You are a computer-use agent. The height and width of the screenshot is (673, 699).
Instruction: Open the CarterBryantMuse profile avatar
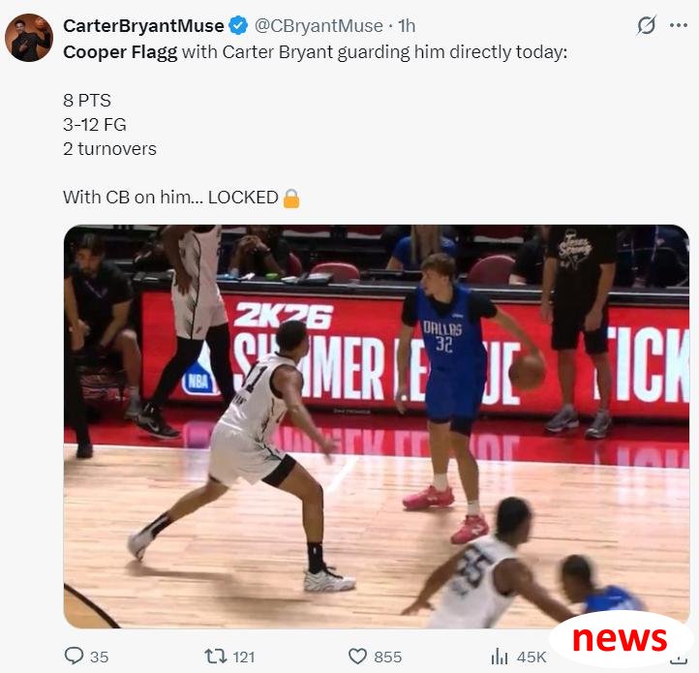(29, 38)
